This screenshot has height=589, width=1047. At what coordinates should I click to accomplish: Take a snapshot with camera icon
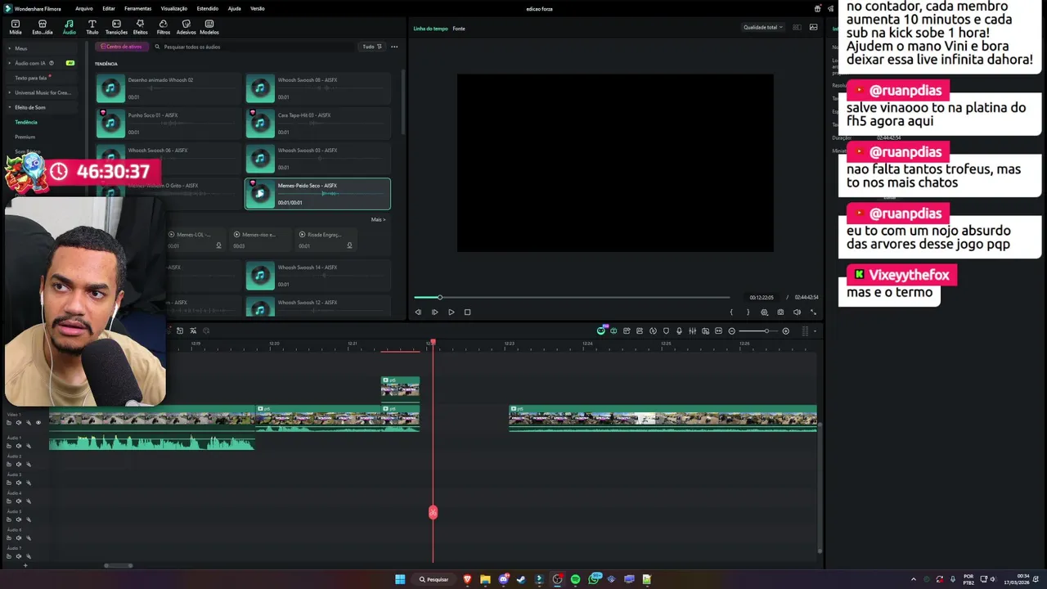(780, 312)
